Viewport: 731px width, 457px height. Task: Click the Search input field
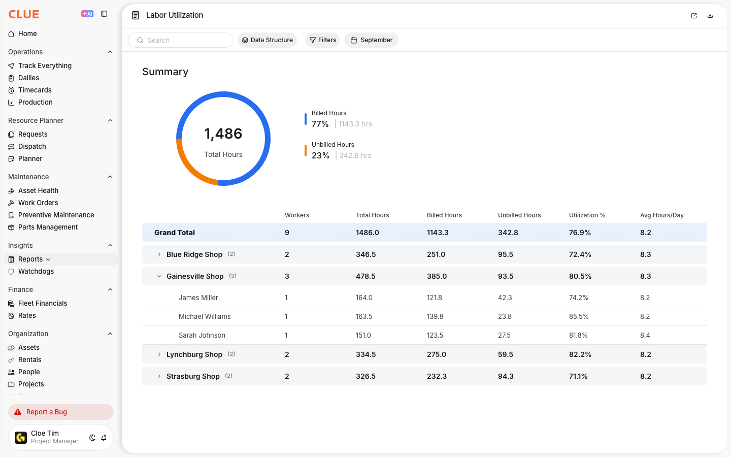181,40
